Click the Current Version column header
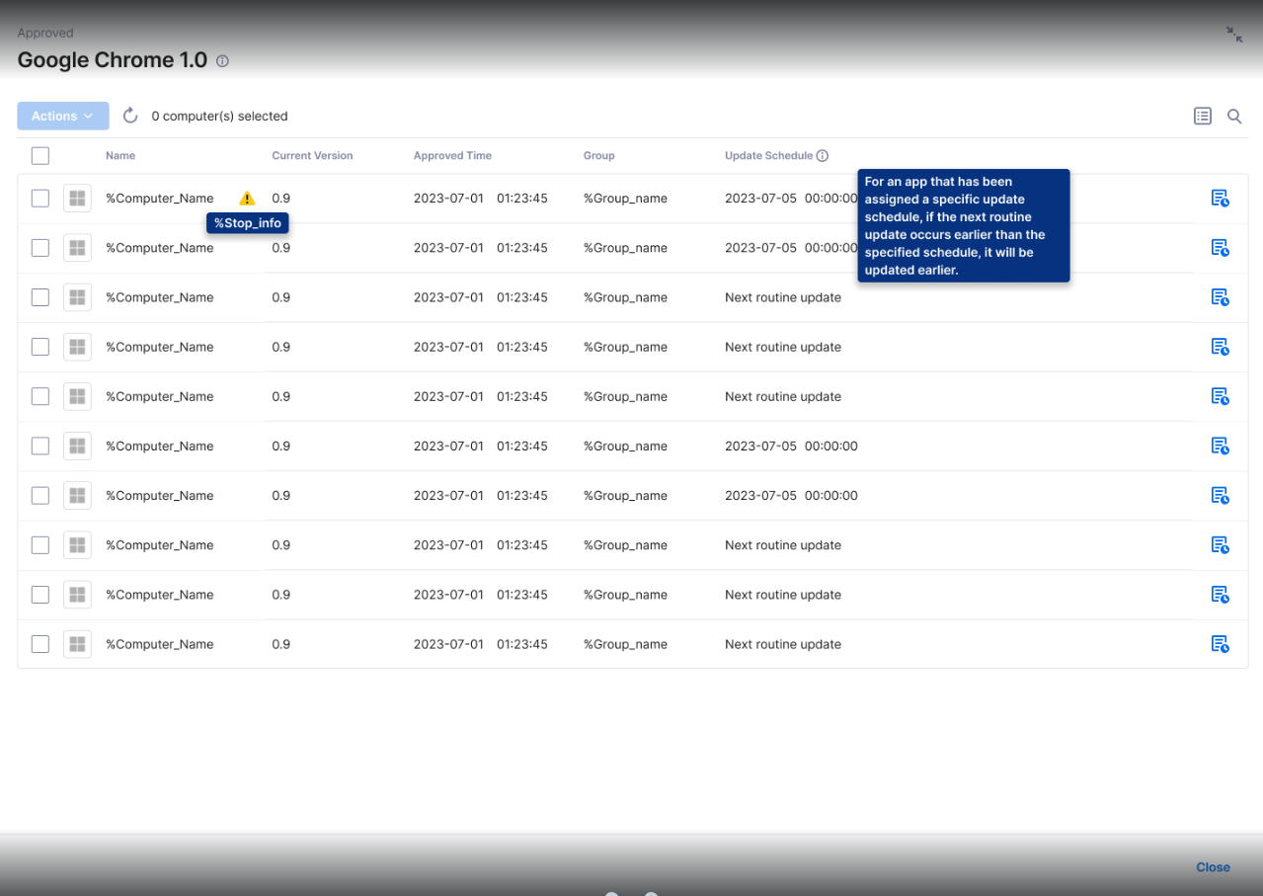This screenshot has width=1263, height=896. (312, 156)
